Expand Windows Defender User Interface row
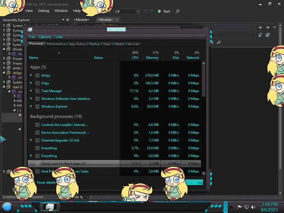284x213 pixels. point(31,98)
